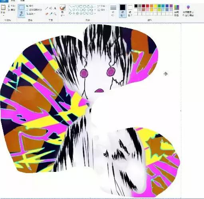The height and width of the screenshot is (199, 204).
Task: Select the Pencil tool
Action: point(47,8)
